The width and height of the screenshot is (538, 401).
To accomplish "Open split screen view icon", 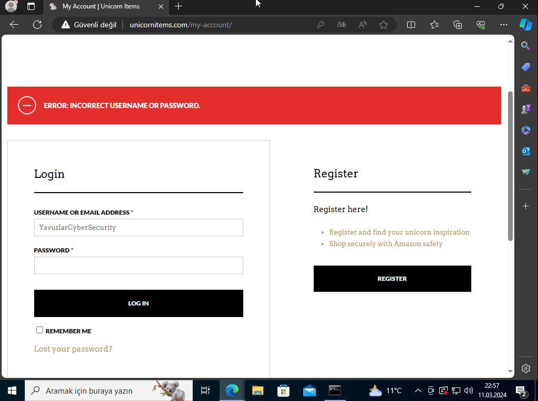I will point(411,25).
